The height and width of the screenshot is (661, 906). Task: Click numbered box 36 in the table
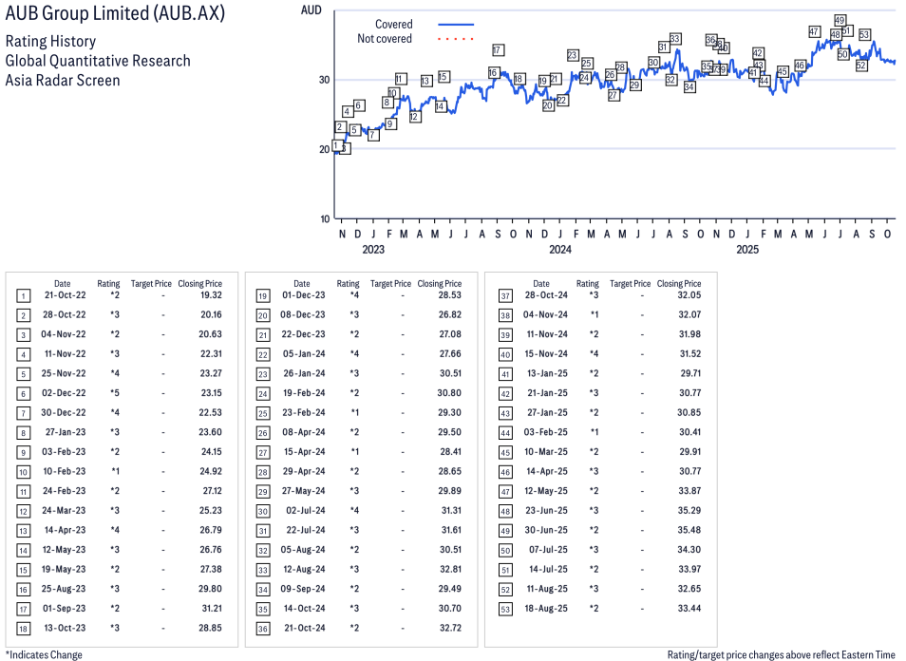[x=262, y=628]
